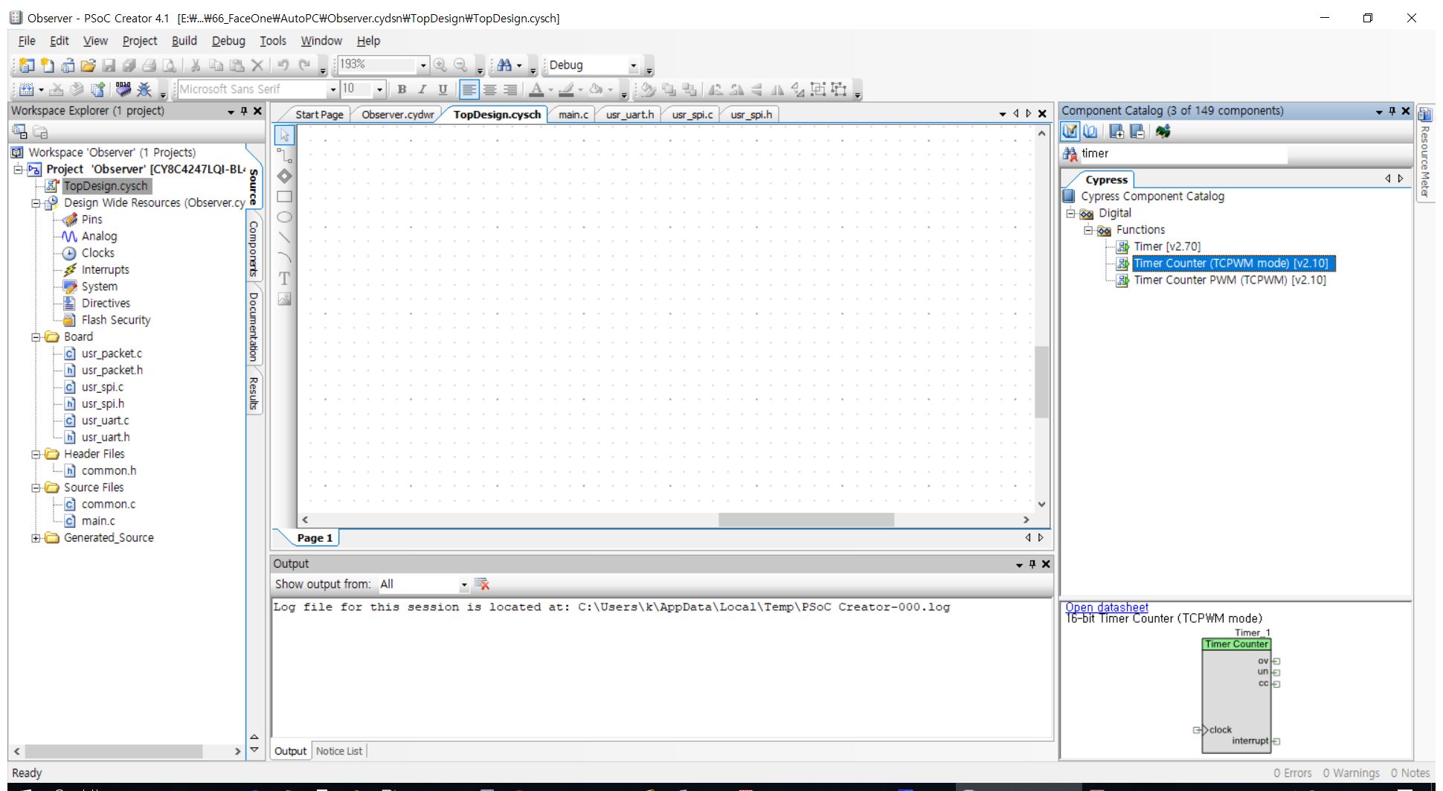Toggle underline text formatting
This screenshot has height=791, width=1443.
443,89
